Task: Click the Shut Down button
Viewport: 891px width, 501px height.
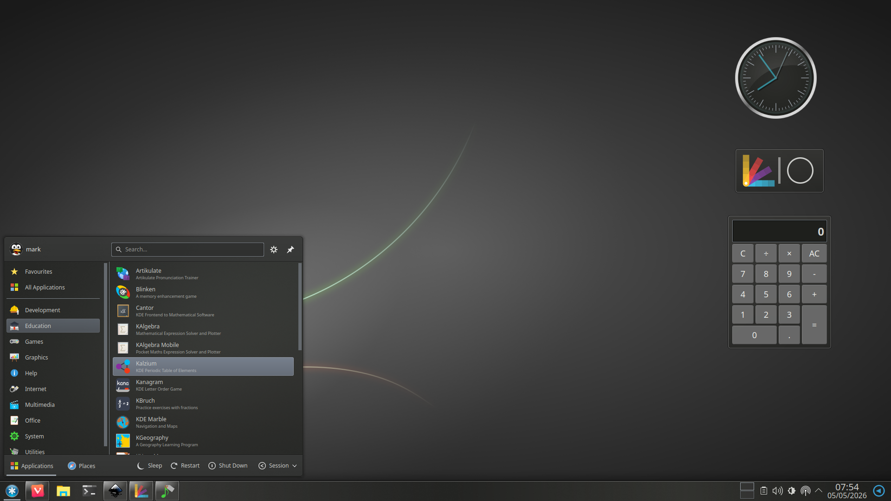Action: pos(228,466)
